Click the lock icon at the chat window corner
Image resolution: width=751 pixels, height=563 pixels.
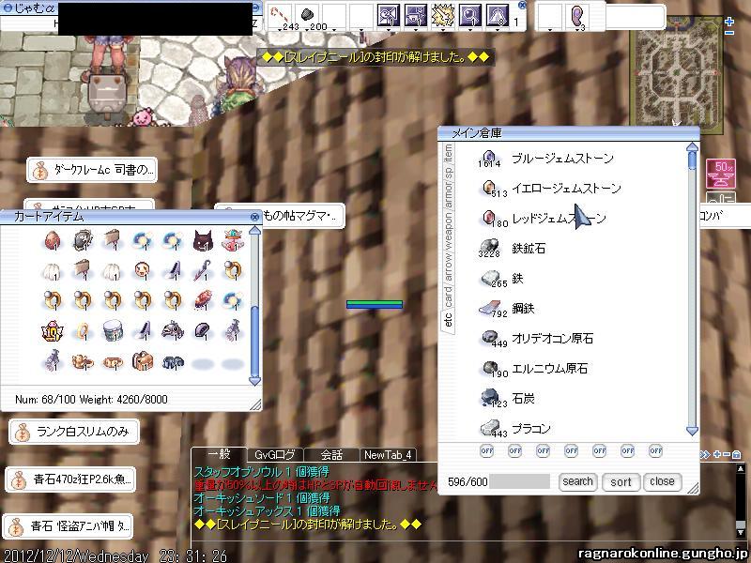pos(737,454)
